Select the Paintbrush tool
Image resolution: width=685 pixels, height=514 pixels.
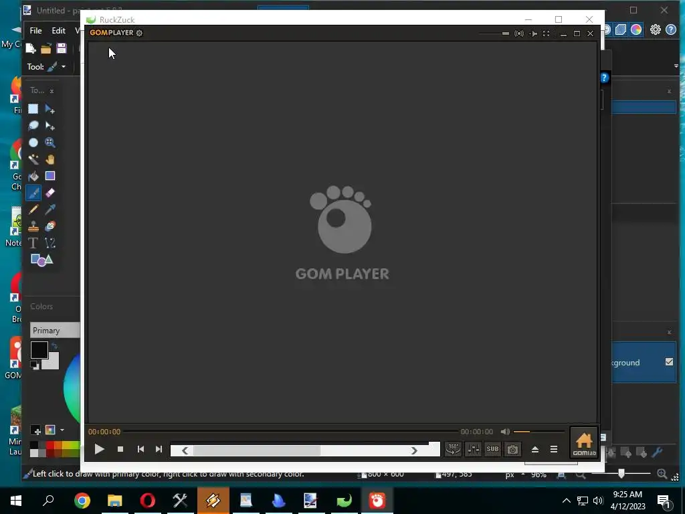(33, 193)
